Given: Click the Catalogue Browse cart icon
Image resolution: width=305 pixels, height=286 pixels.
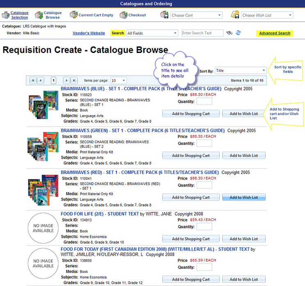Looking at the screenshot, I should 39,15.
